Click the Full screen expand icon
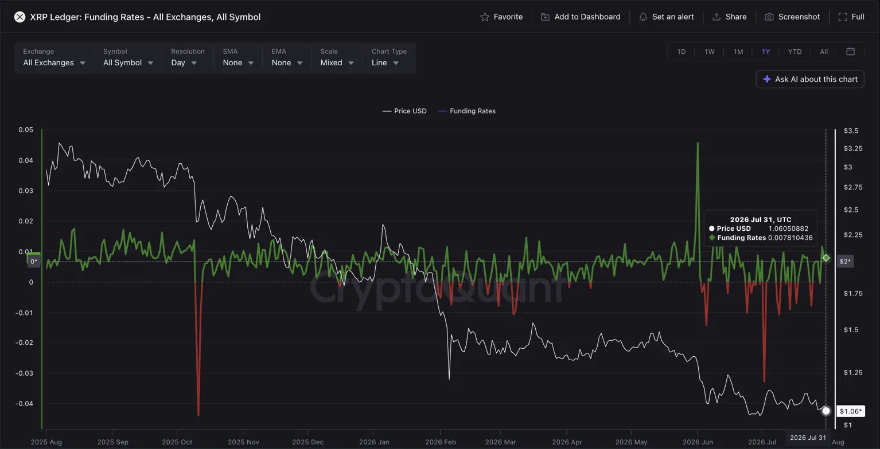This screenshot has height=449, width=880. 843,17
